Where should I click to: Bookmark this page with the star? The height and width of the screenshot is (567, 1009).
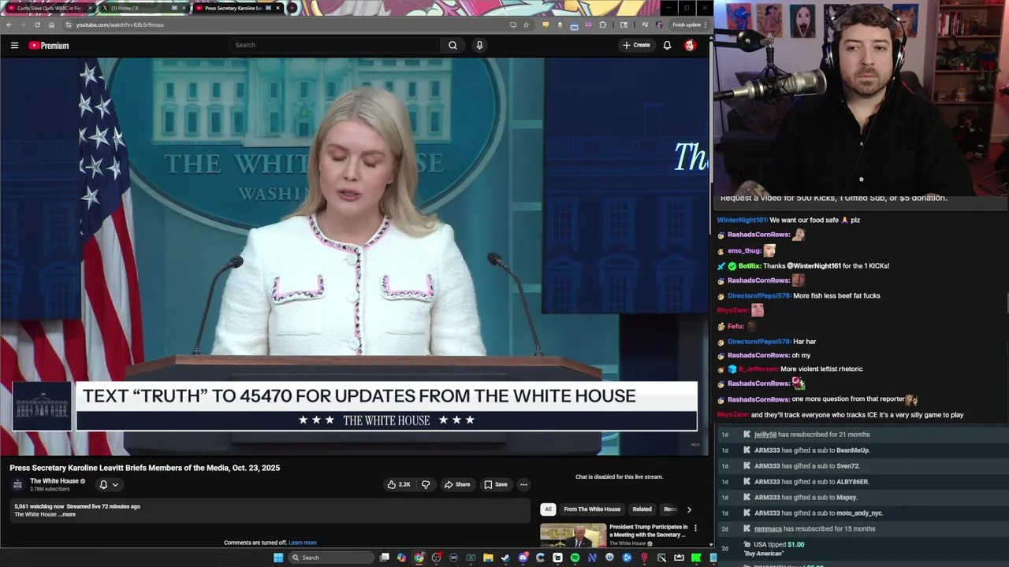click(x=526, y=24)
